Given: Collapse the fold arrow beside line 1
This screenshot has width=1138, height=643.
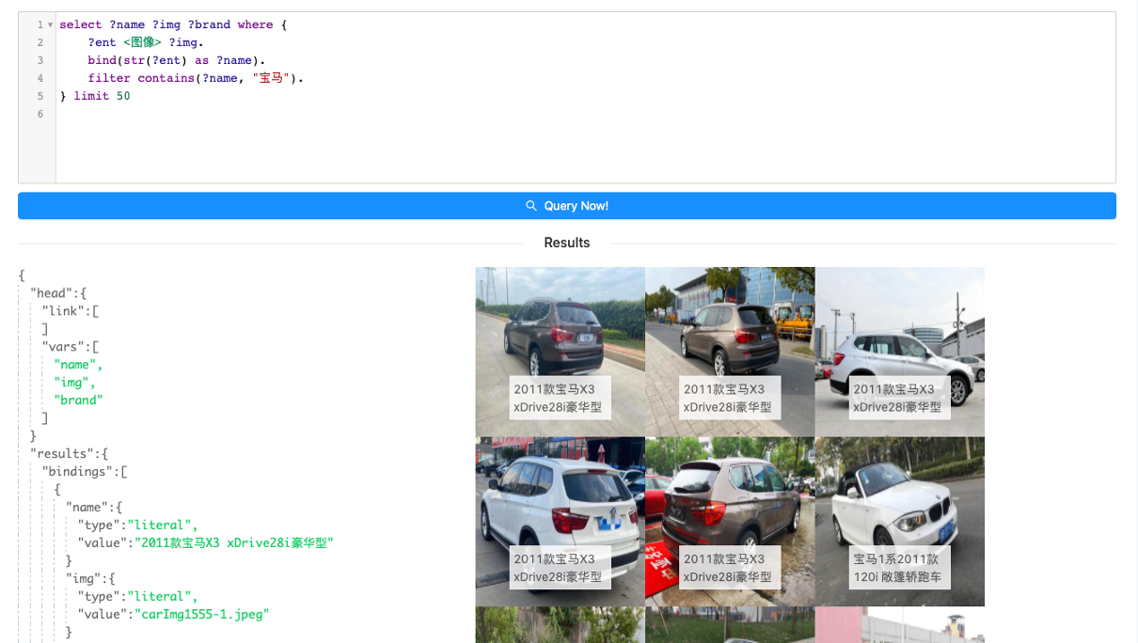Looking at the screenshot, I should point(50,25).
